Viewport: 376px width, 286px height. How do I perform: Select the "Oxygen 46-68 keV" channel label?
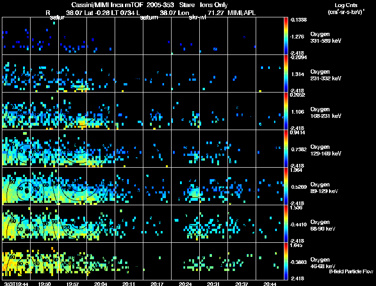tap(323, 263)
